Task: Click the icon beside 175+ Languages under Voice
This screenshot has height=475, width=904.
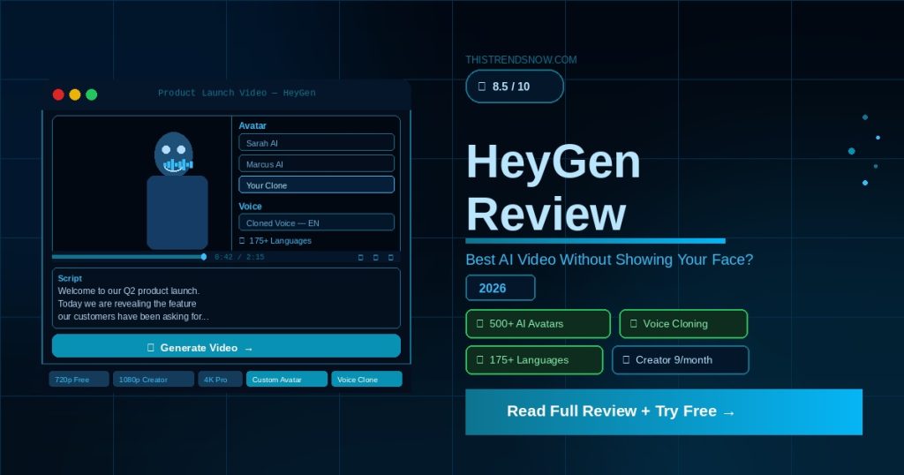Action: tap(243, 241)
